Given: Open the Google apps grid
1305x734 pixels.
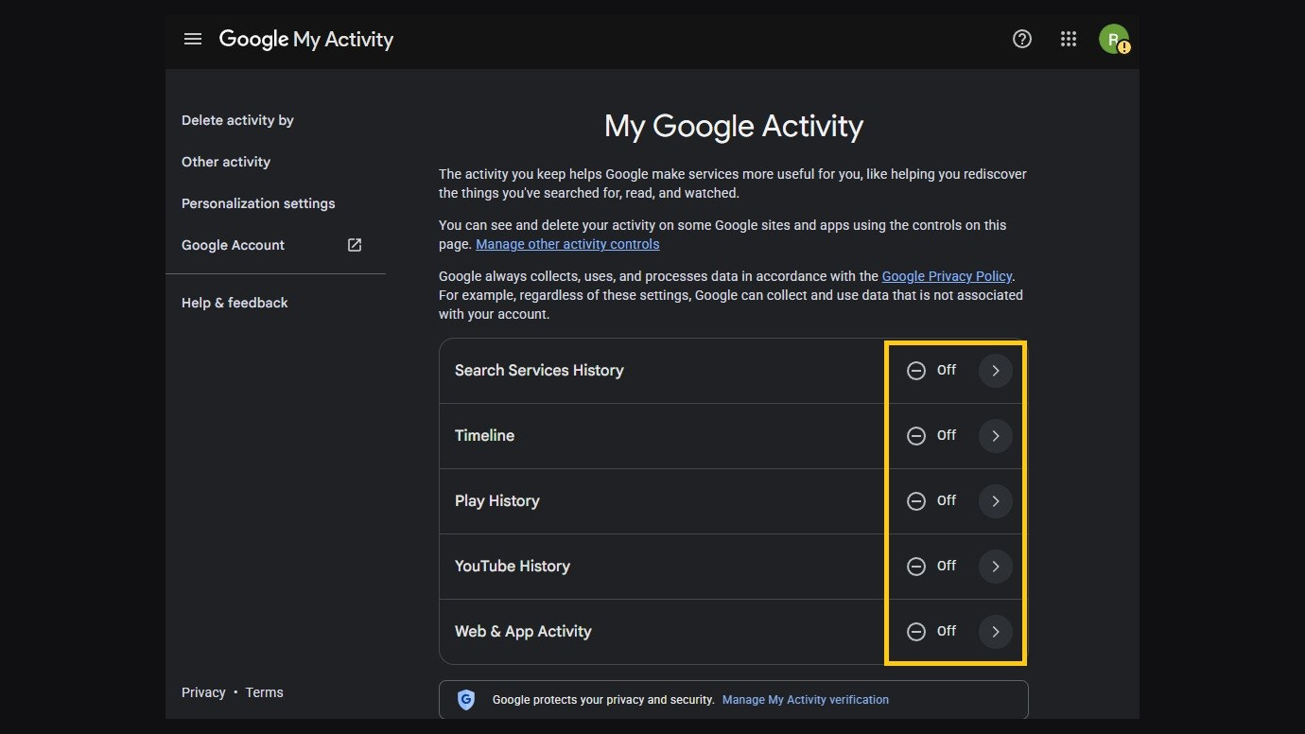Looking at the screenshot, I should point(1069,39).
